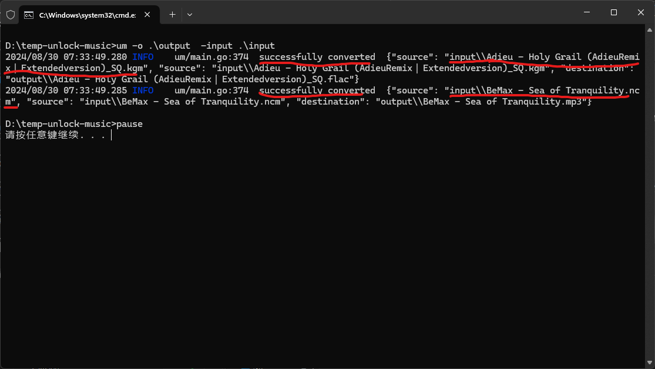Click the "pause" command text
The height and width of the screenshot is (369, 655).
click(x=129, y=124)
